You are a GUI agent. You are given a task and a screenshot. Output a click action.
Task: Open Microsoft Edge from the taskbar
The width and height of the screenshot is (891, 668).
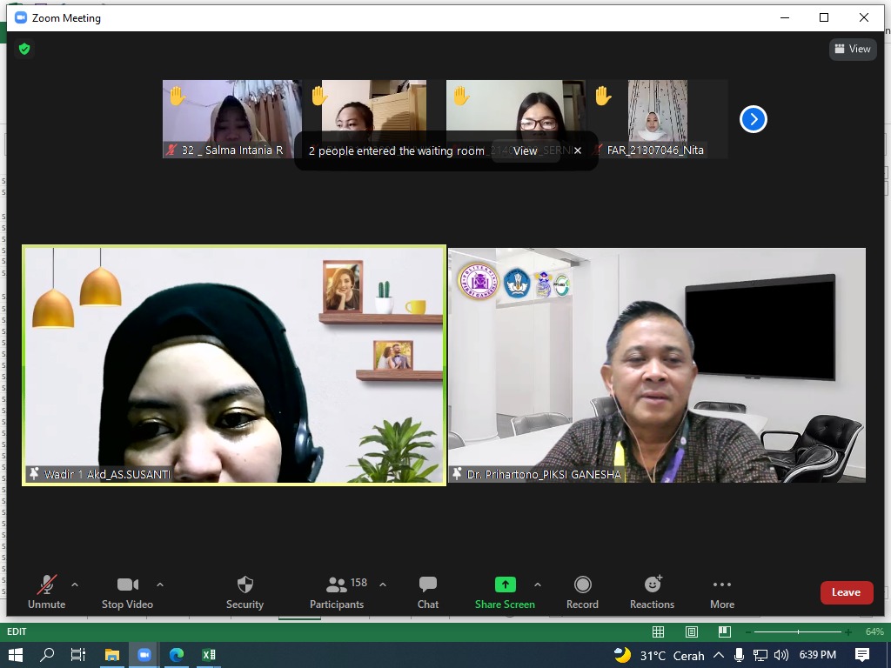pos(177,655)
